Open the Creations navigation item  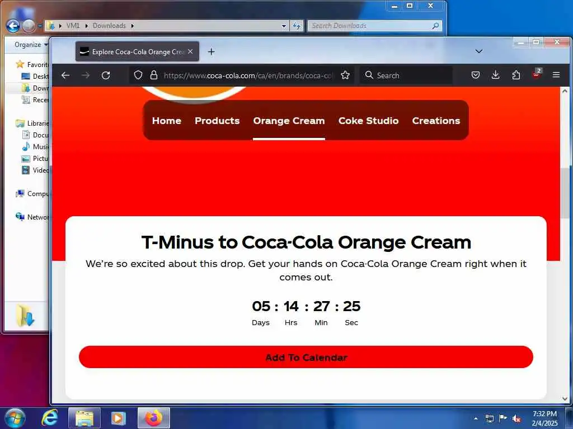pos(436,121)
